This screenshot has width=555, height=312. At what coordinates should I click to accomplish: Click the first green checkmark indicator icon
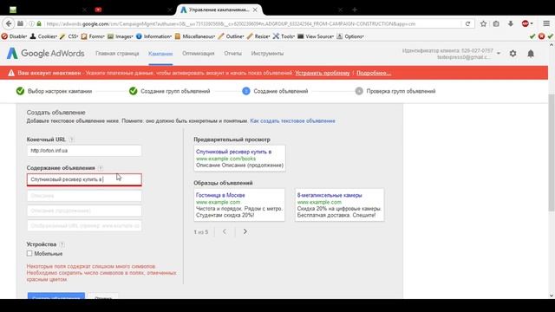pos(532,36)
